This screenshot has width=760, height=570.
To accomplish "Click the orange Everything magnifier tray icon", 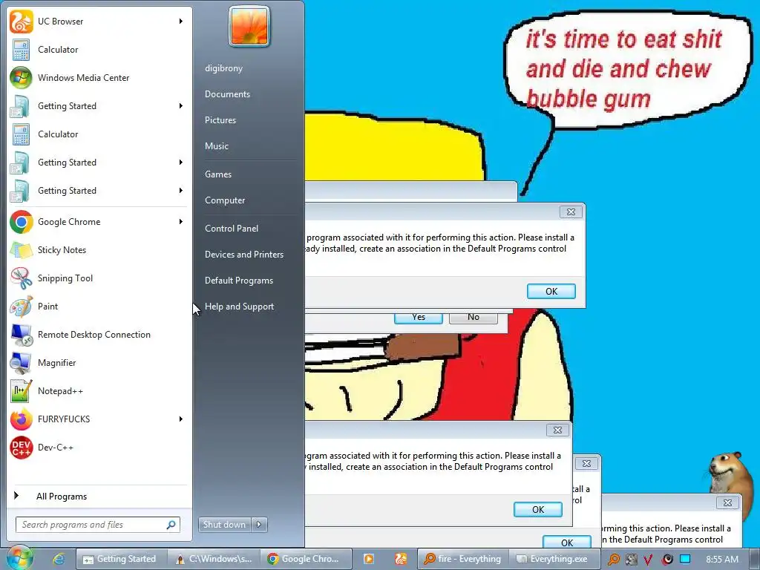I will pos(614,559).
